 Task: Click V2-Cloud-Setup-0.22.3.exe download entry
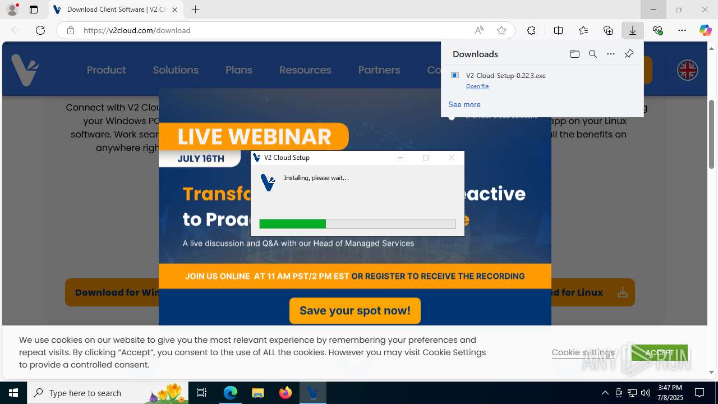tap(542, 80)
